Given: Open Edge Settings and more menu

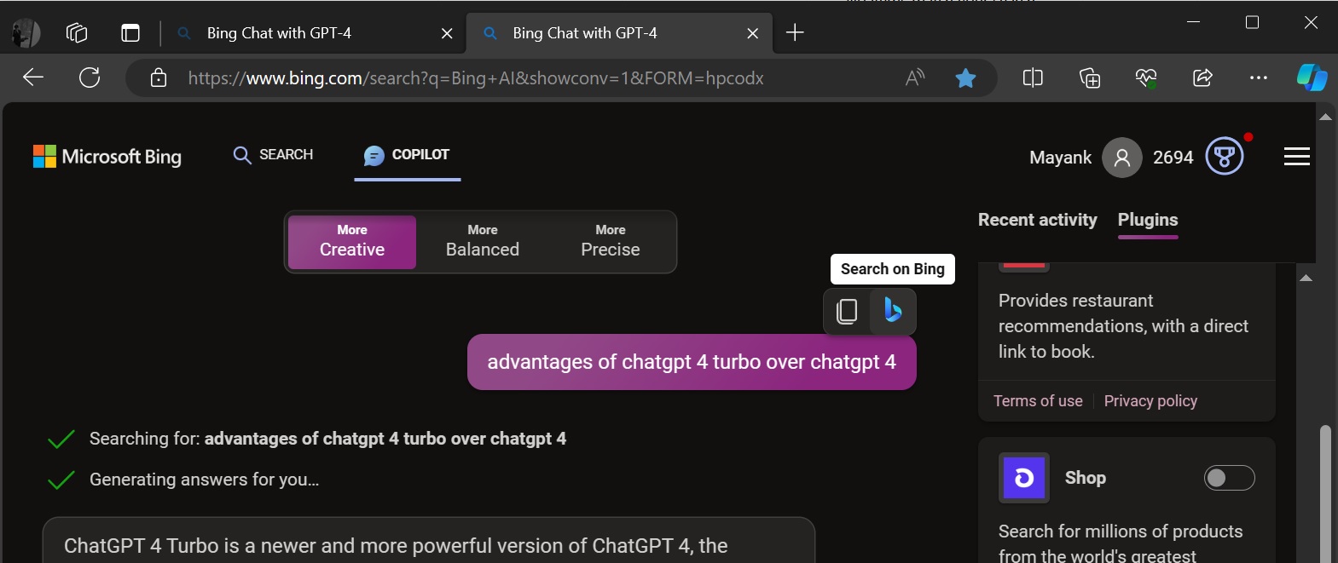Looking at the screenshot, I should 1259,78.
